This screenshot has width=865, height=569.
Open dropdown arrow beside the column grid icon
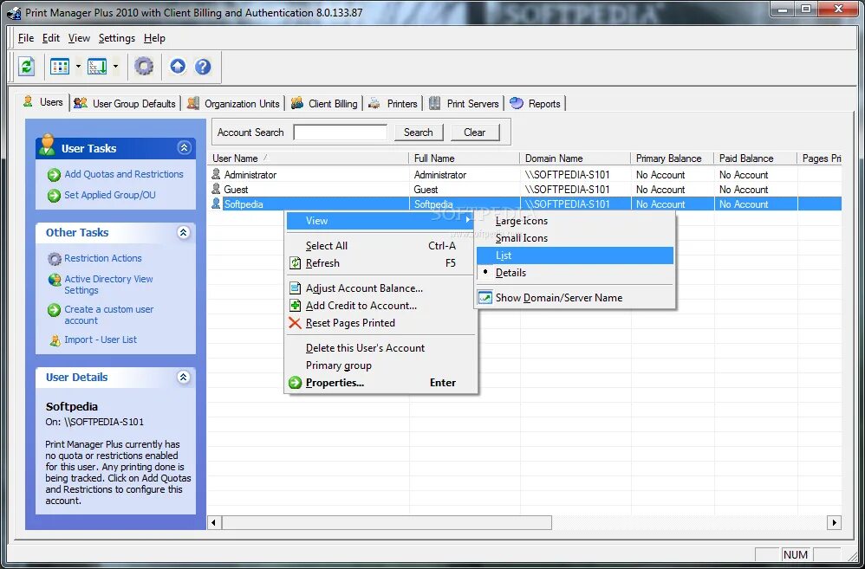coord(78,68)
